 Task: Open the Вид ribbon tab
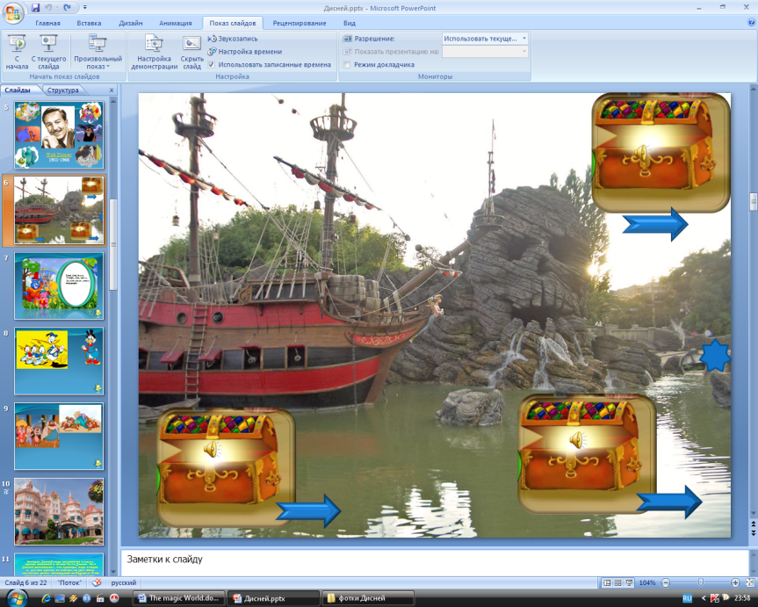(349, 23)
